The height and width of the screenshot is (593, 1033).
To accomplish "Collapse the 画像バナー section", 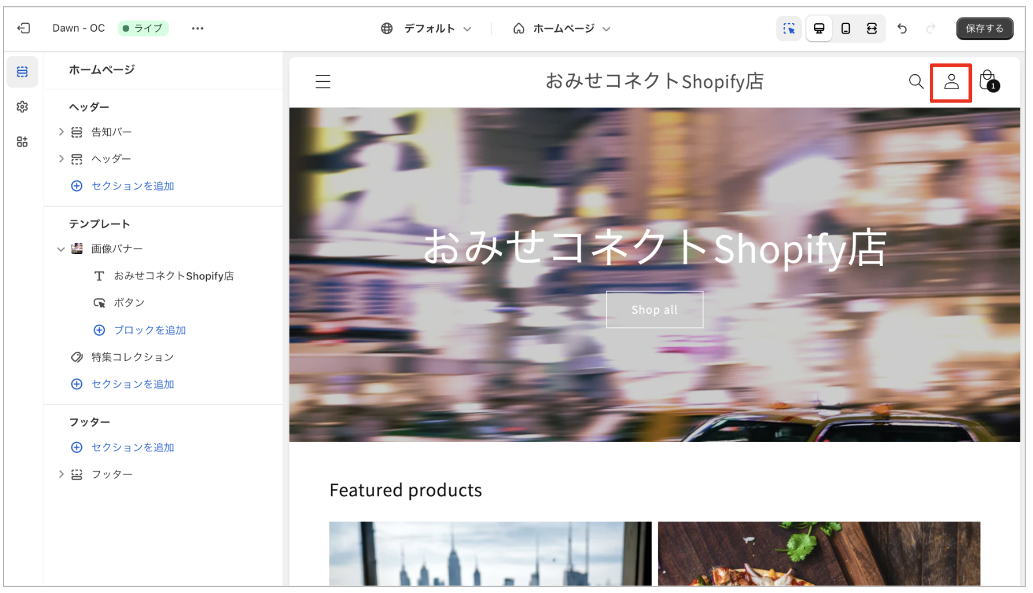I will pyautogui.click(x=61, y=249).
